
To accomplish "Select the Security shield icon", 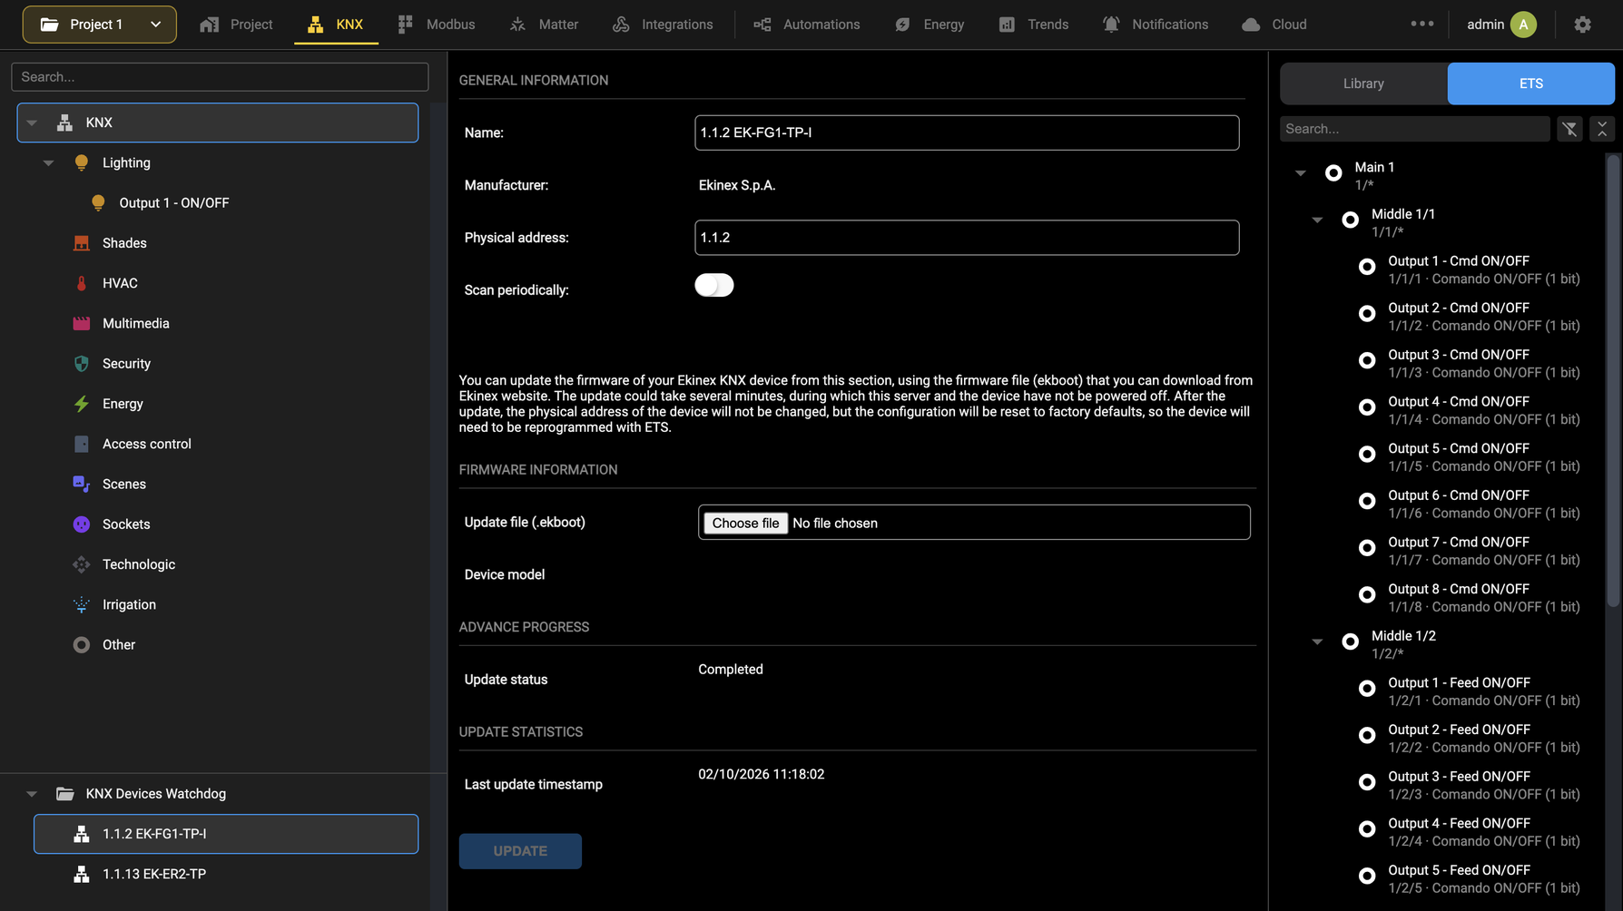I will coord(82,364).
